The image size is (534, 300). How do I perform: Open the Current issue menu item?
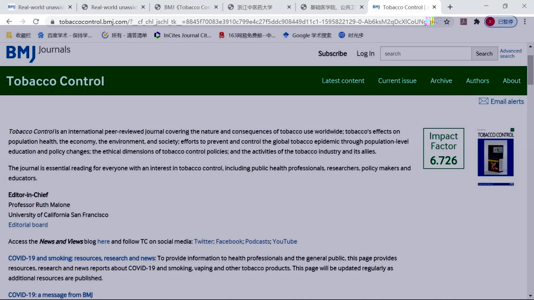pos(397,81)
